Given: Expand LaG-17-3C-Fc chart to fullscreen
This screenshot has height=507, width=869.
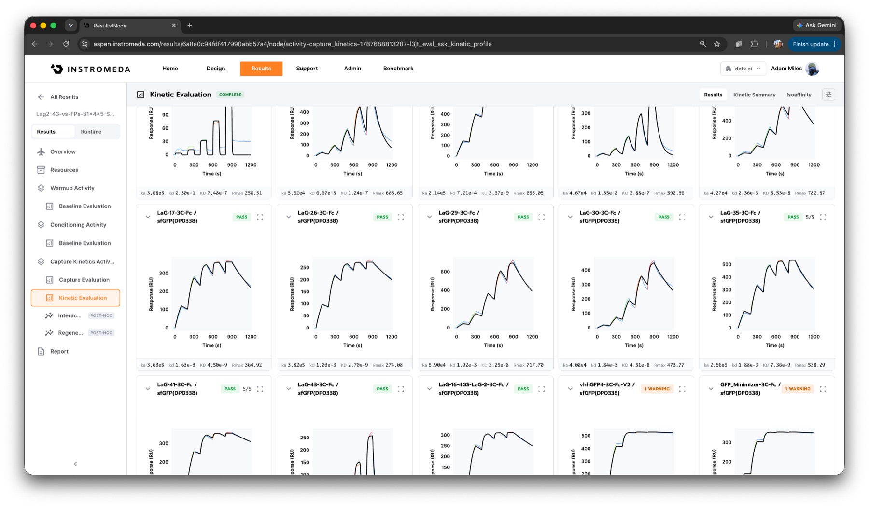Looking at the screenshot, I should (260, 217).
